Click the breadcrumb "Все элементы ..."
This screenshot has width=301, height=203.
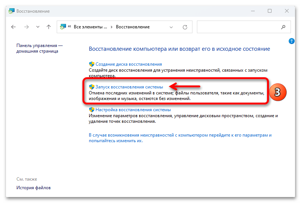[90, 27]
